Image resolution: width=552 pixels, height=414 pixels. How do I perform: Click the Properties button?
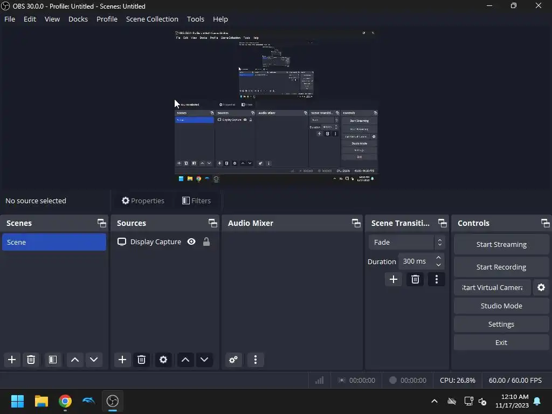(x=143, y=201)
